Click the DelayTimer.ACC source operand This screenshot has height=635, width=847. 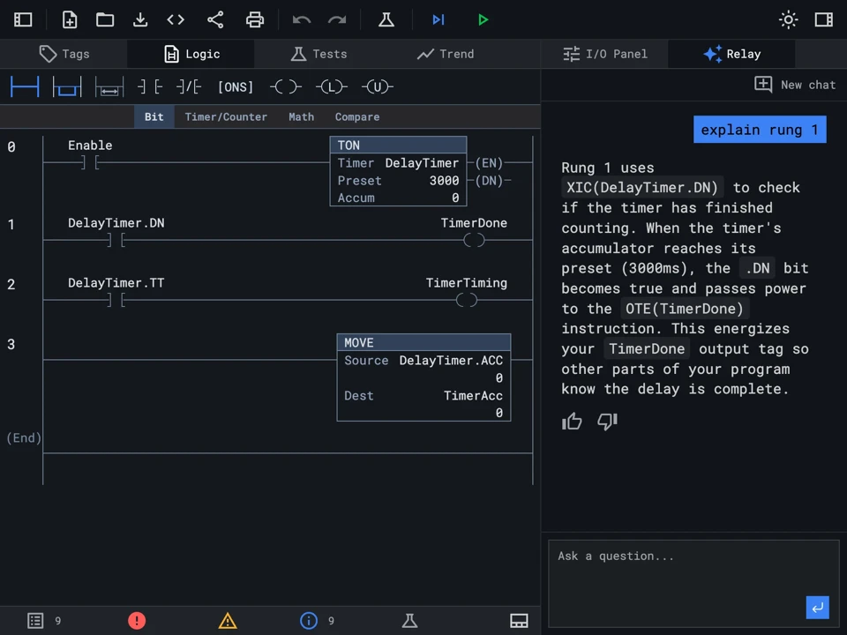tap(451, 361)
